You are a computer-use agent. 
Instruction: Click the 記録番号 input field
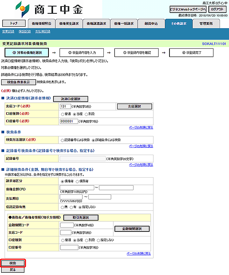pos(82,159)
